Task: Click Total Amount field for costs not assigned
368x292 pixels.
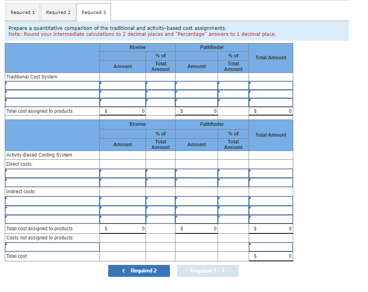Action: point(271,247)
